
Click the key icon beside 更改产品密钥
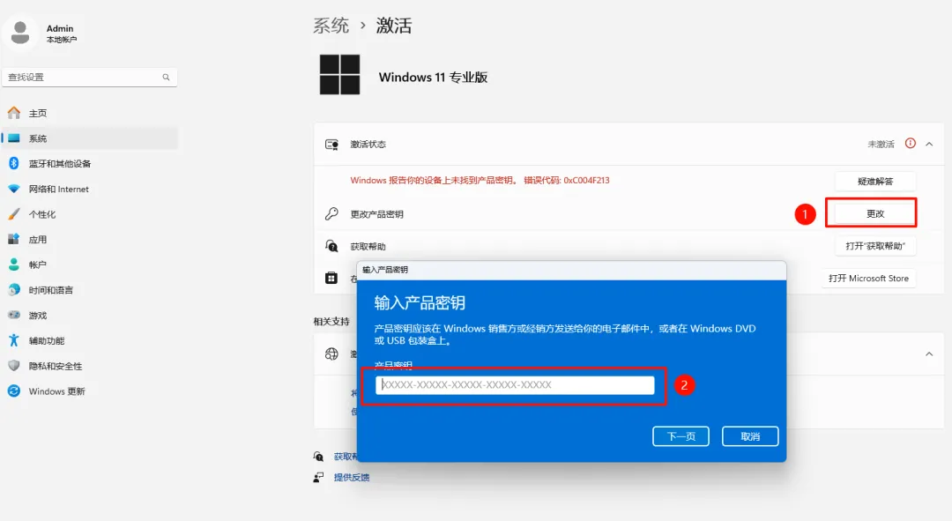click(331, 213)
